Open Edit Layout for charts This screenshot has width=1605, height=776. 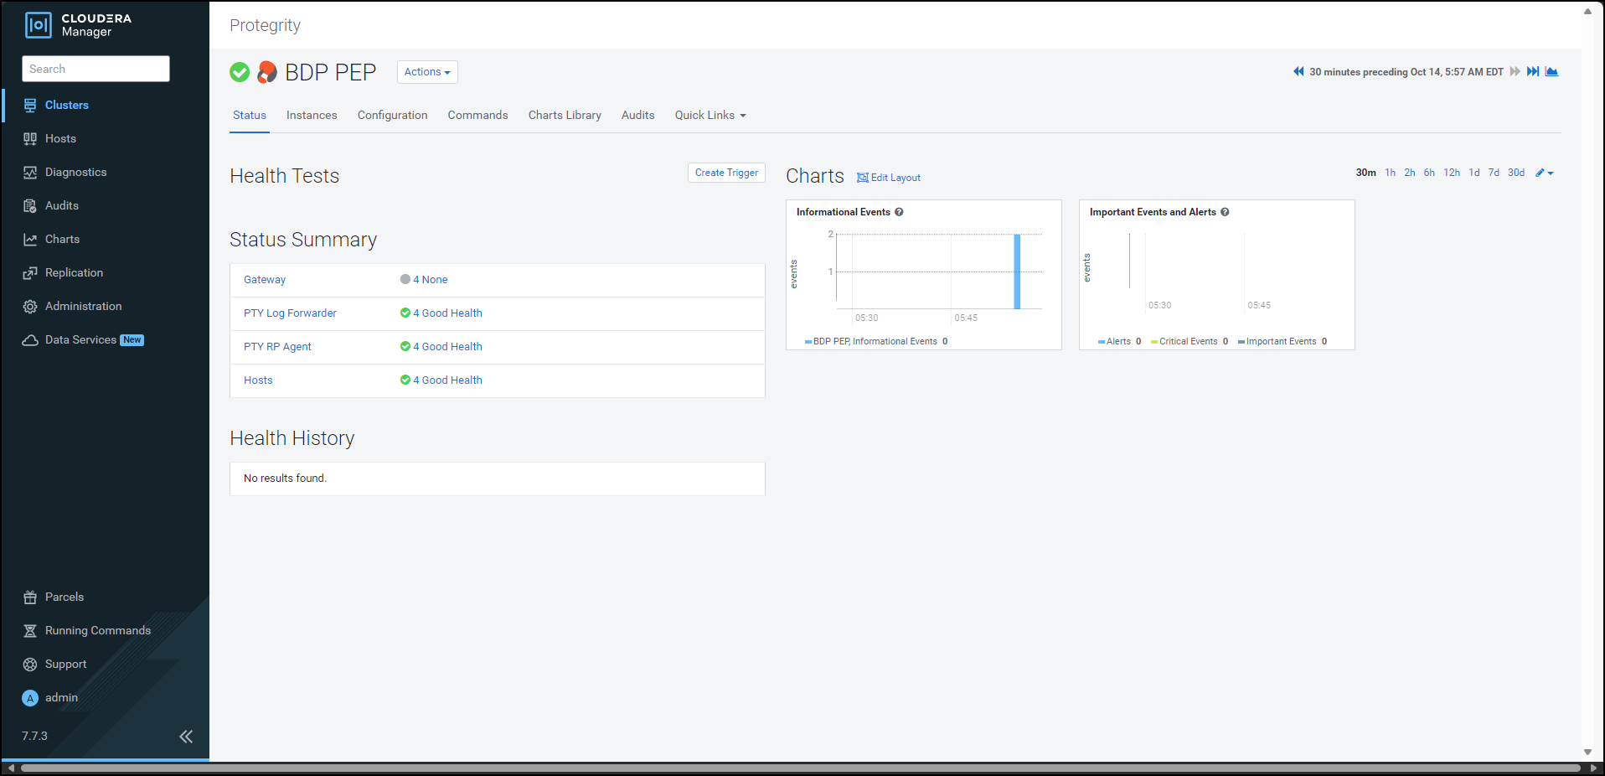889,178
